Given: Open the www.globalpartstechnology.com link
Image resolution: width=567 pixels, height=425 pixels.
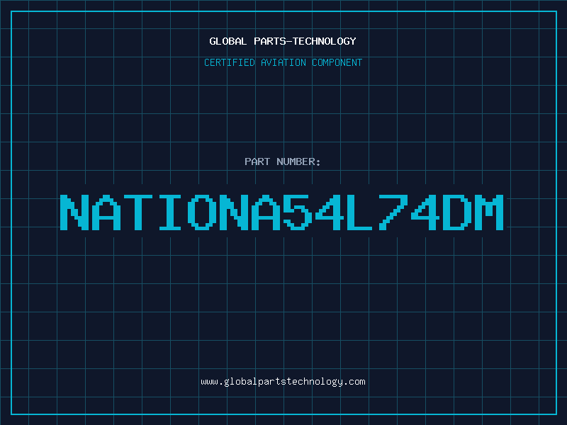Looking at the screenshot, I should click(x=283, y=382).
